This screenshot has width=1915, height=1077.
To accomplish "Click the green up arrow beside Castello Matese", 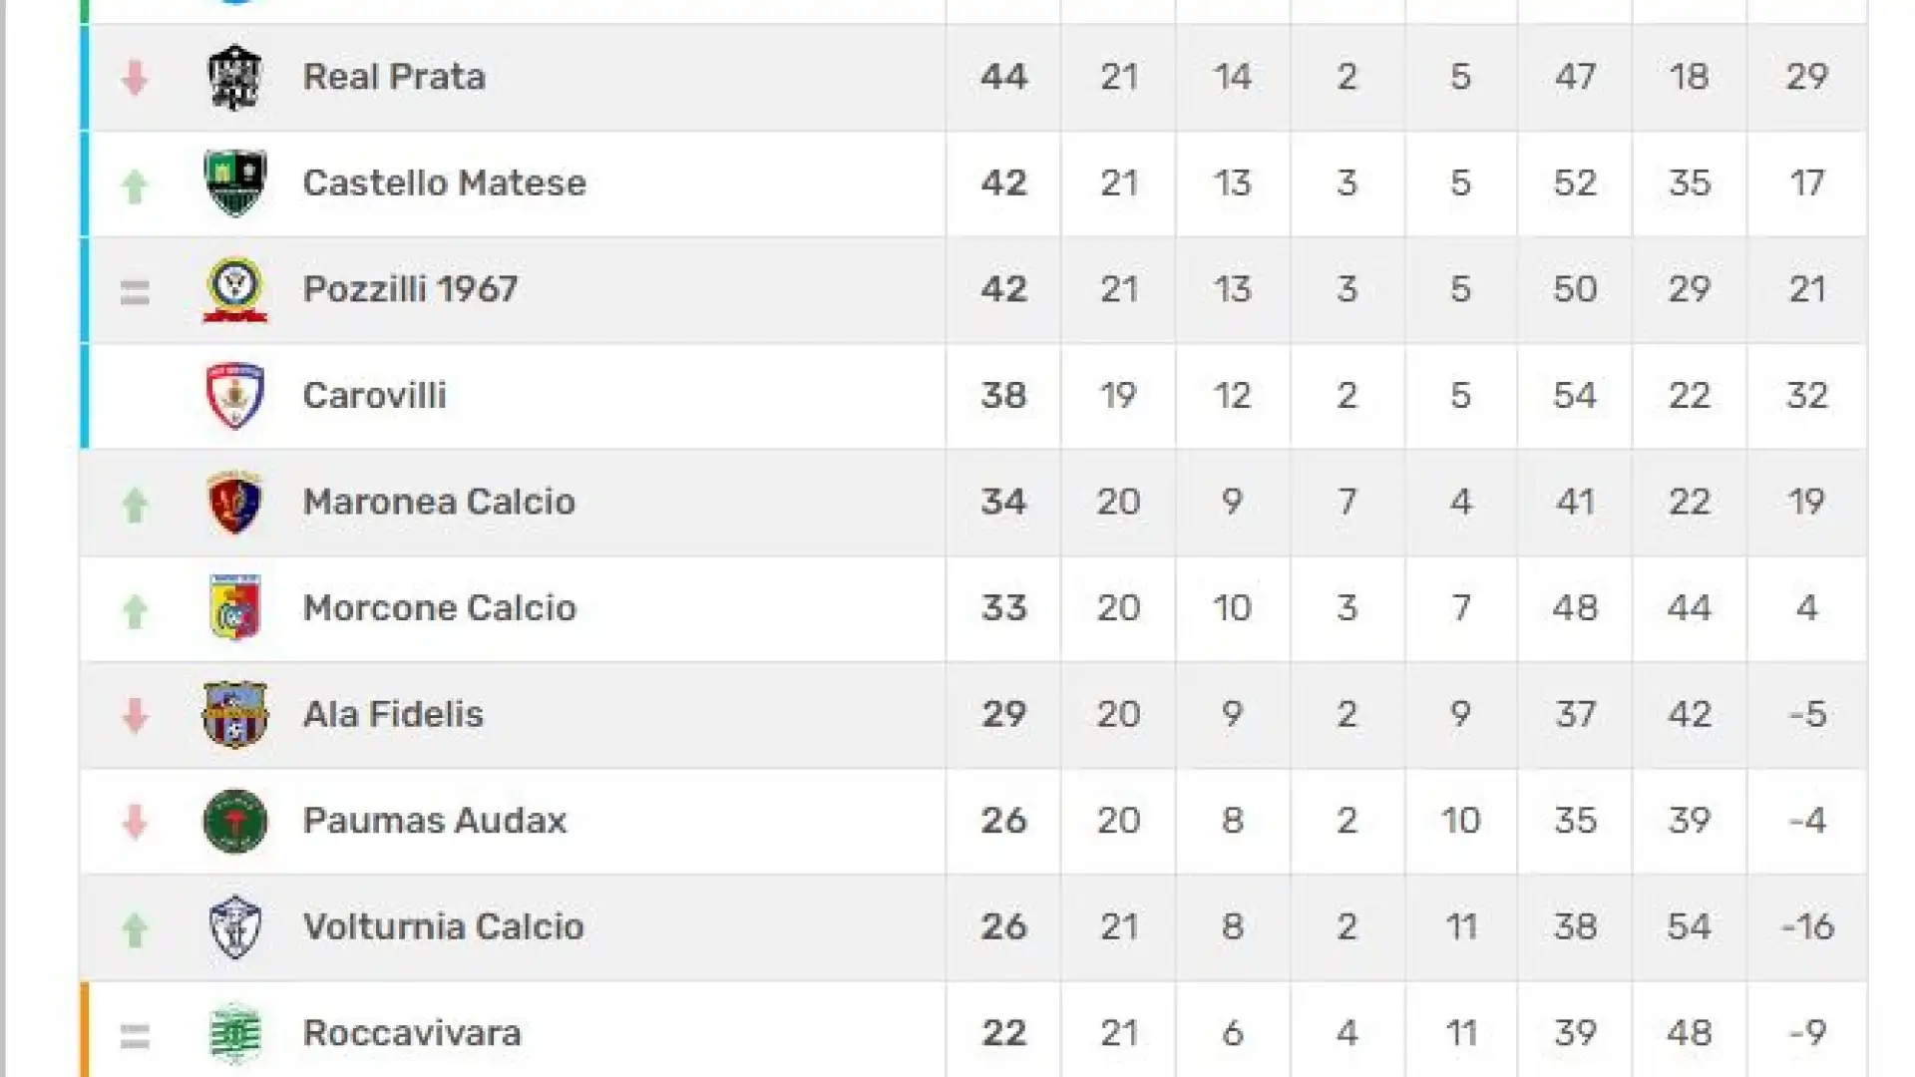I will (135, 185).
